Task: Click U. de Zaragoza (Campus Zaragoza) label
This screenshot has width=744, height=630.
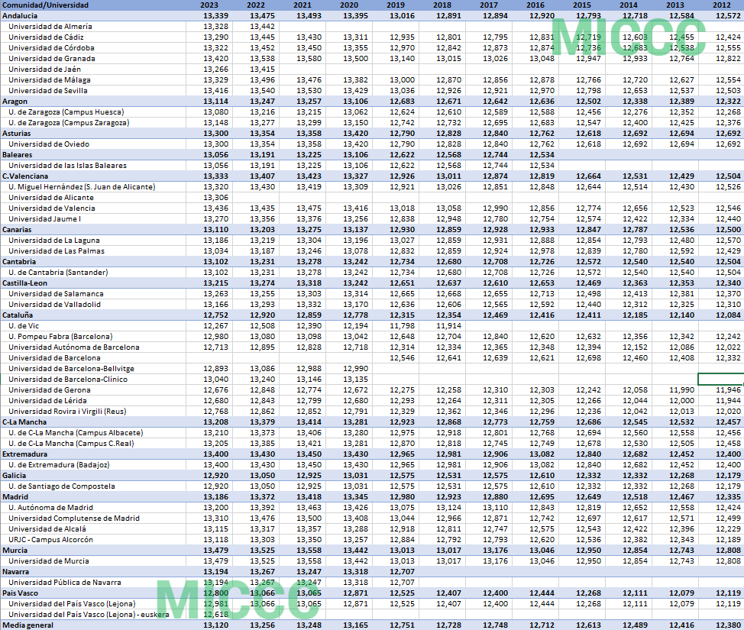Action: click(x=69, y=122)
